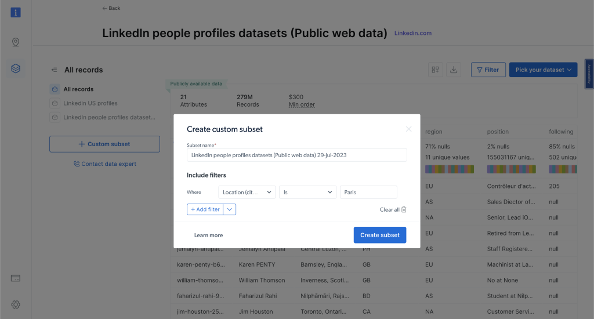Click the Back link at top

click(111, 8)
